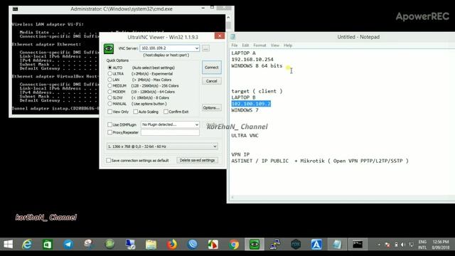Switch to UltraVNC Viewer taskbar icon
This screenshot has height=256, width=455.
[255, 245]
